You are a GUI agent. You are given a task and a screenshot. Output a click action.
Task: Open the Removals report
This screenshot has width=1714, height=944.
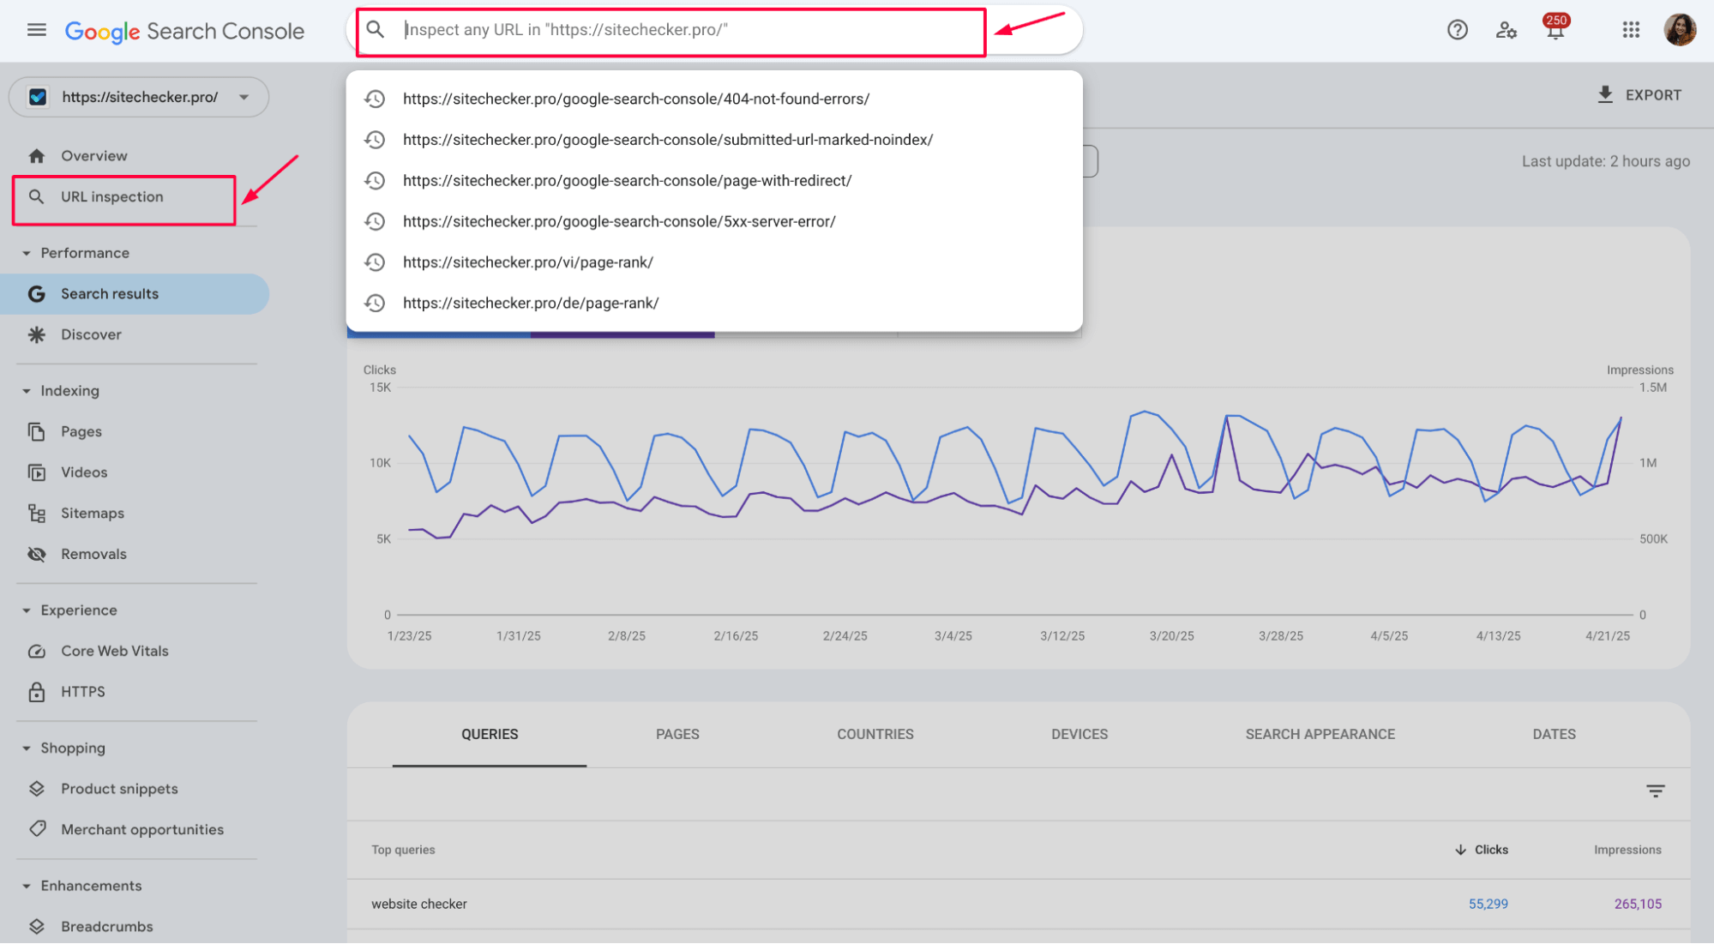point(93,555)
